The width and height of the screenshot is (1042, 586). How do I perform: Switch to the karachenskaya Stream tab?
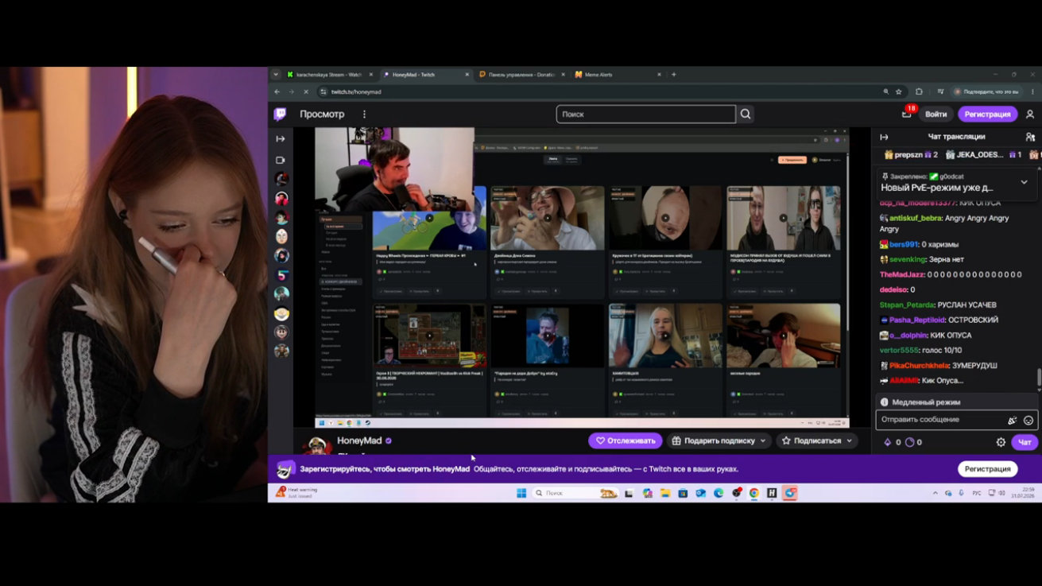(x=329, y=75)
